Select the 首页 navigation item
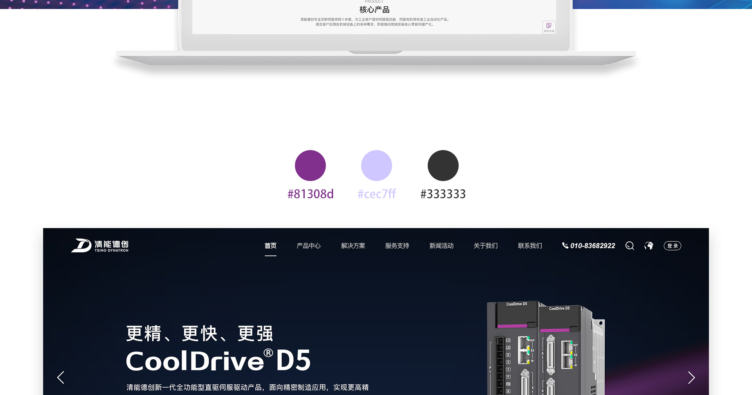 point(270,246)
